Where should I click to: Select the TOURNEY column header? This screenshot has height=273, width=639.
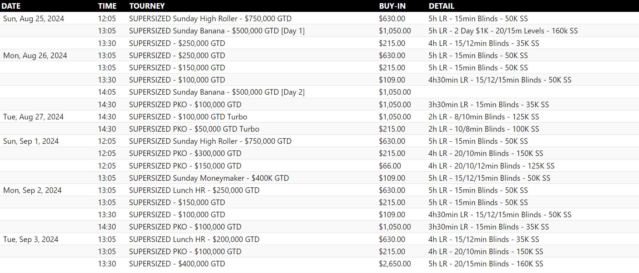(147, 6)
